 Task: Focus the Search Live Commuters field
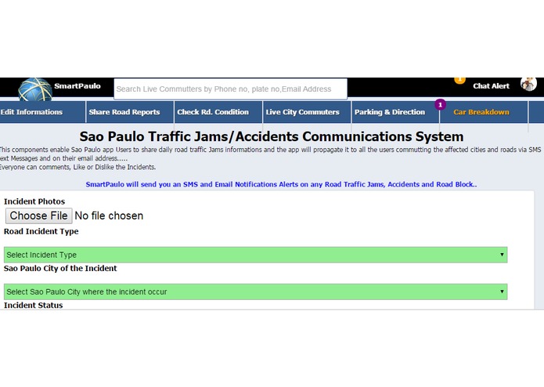pos(230,89)
